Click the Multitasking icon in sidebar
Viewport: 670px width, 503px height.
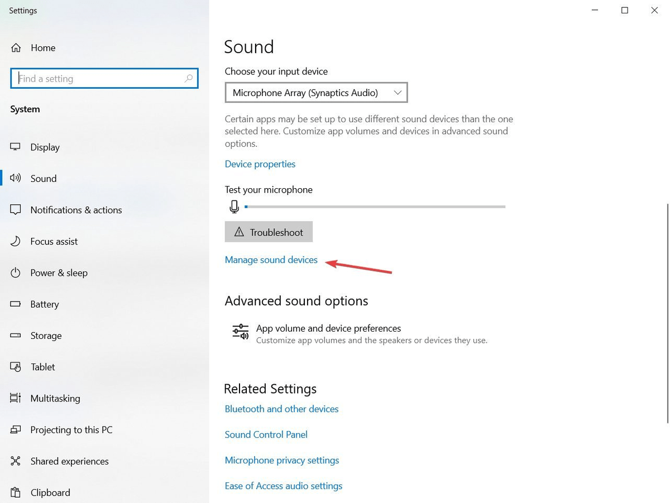tap(16, 398)
